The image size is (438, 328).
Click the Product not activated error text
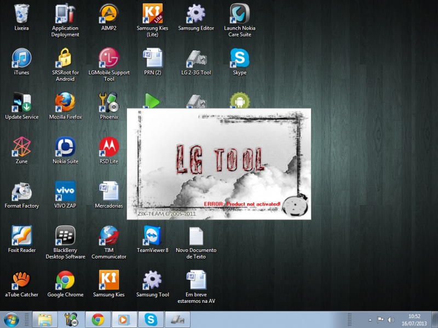click(x=242, y=204)
